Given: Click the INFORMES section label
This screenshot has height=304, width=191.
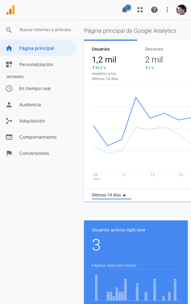Looking at the screenshot, I should (15, 77).
